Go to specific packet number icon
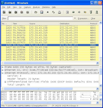Image resolution: width=103 pixels, height=108 pixels. (85, 12)
